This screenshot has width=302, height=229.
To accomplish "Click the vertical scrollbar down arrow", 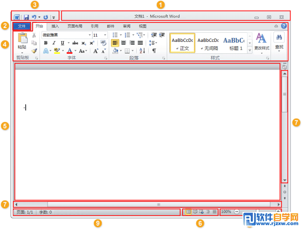I will (285, 180).
